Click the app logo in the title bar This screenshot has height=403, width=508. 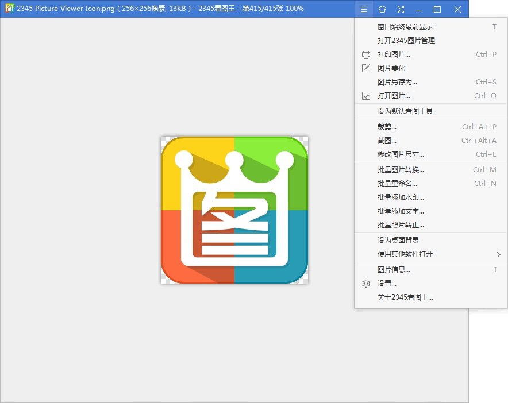[9, 9]
